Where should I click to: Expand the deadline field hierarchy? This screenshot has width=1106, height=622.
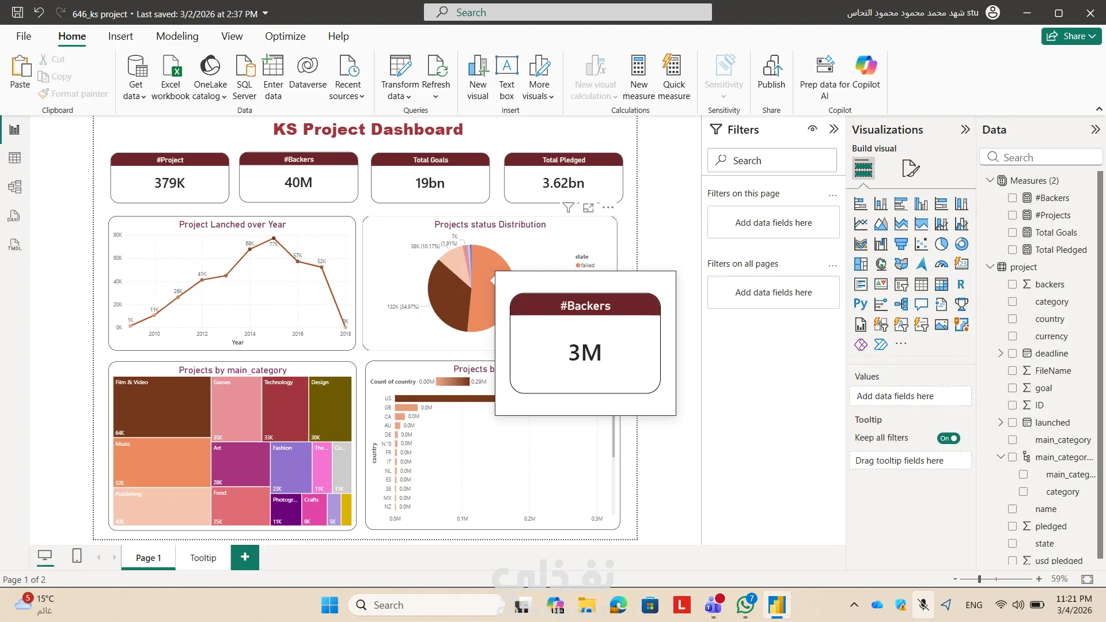pos(1001,353)
